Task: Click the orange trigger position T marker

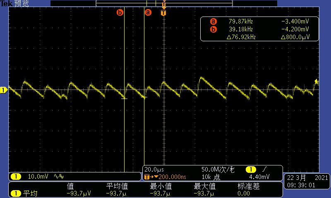Action: point(163,13)
